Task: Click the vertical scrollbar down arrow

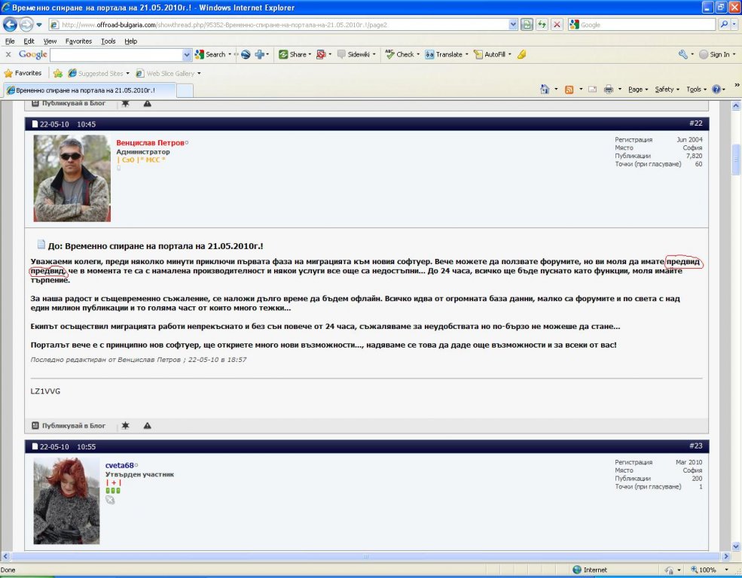Action: tap(736, 546)
